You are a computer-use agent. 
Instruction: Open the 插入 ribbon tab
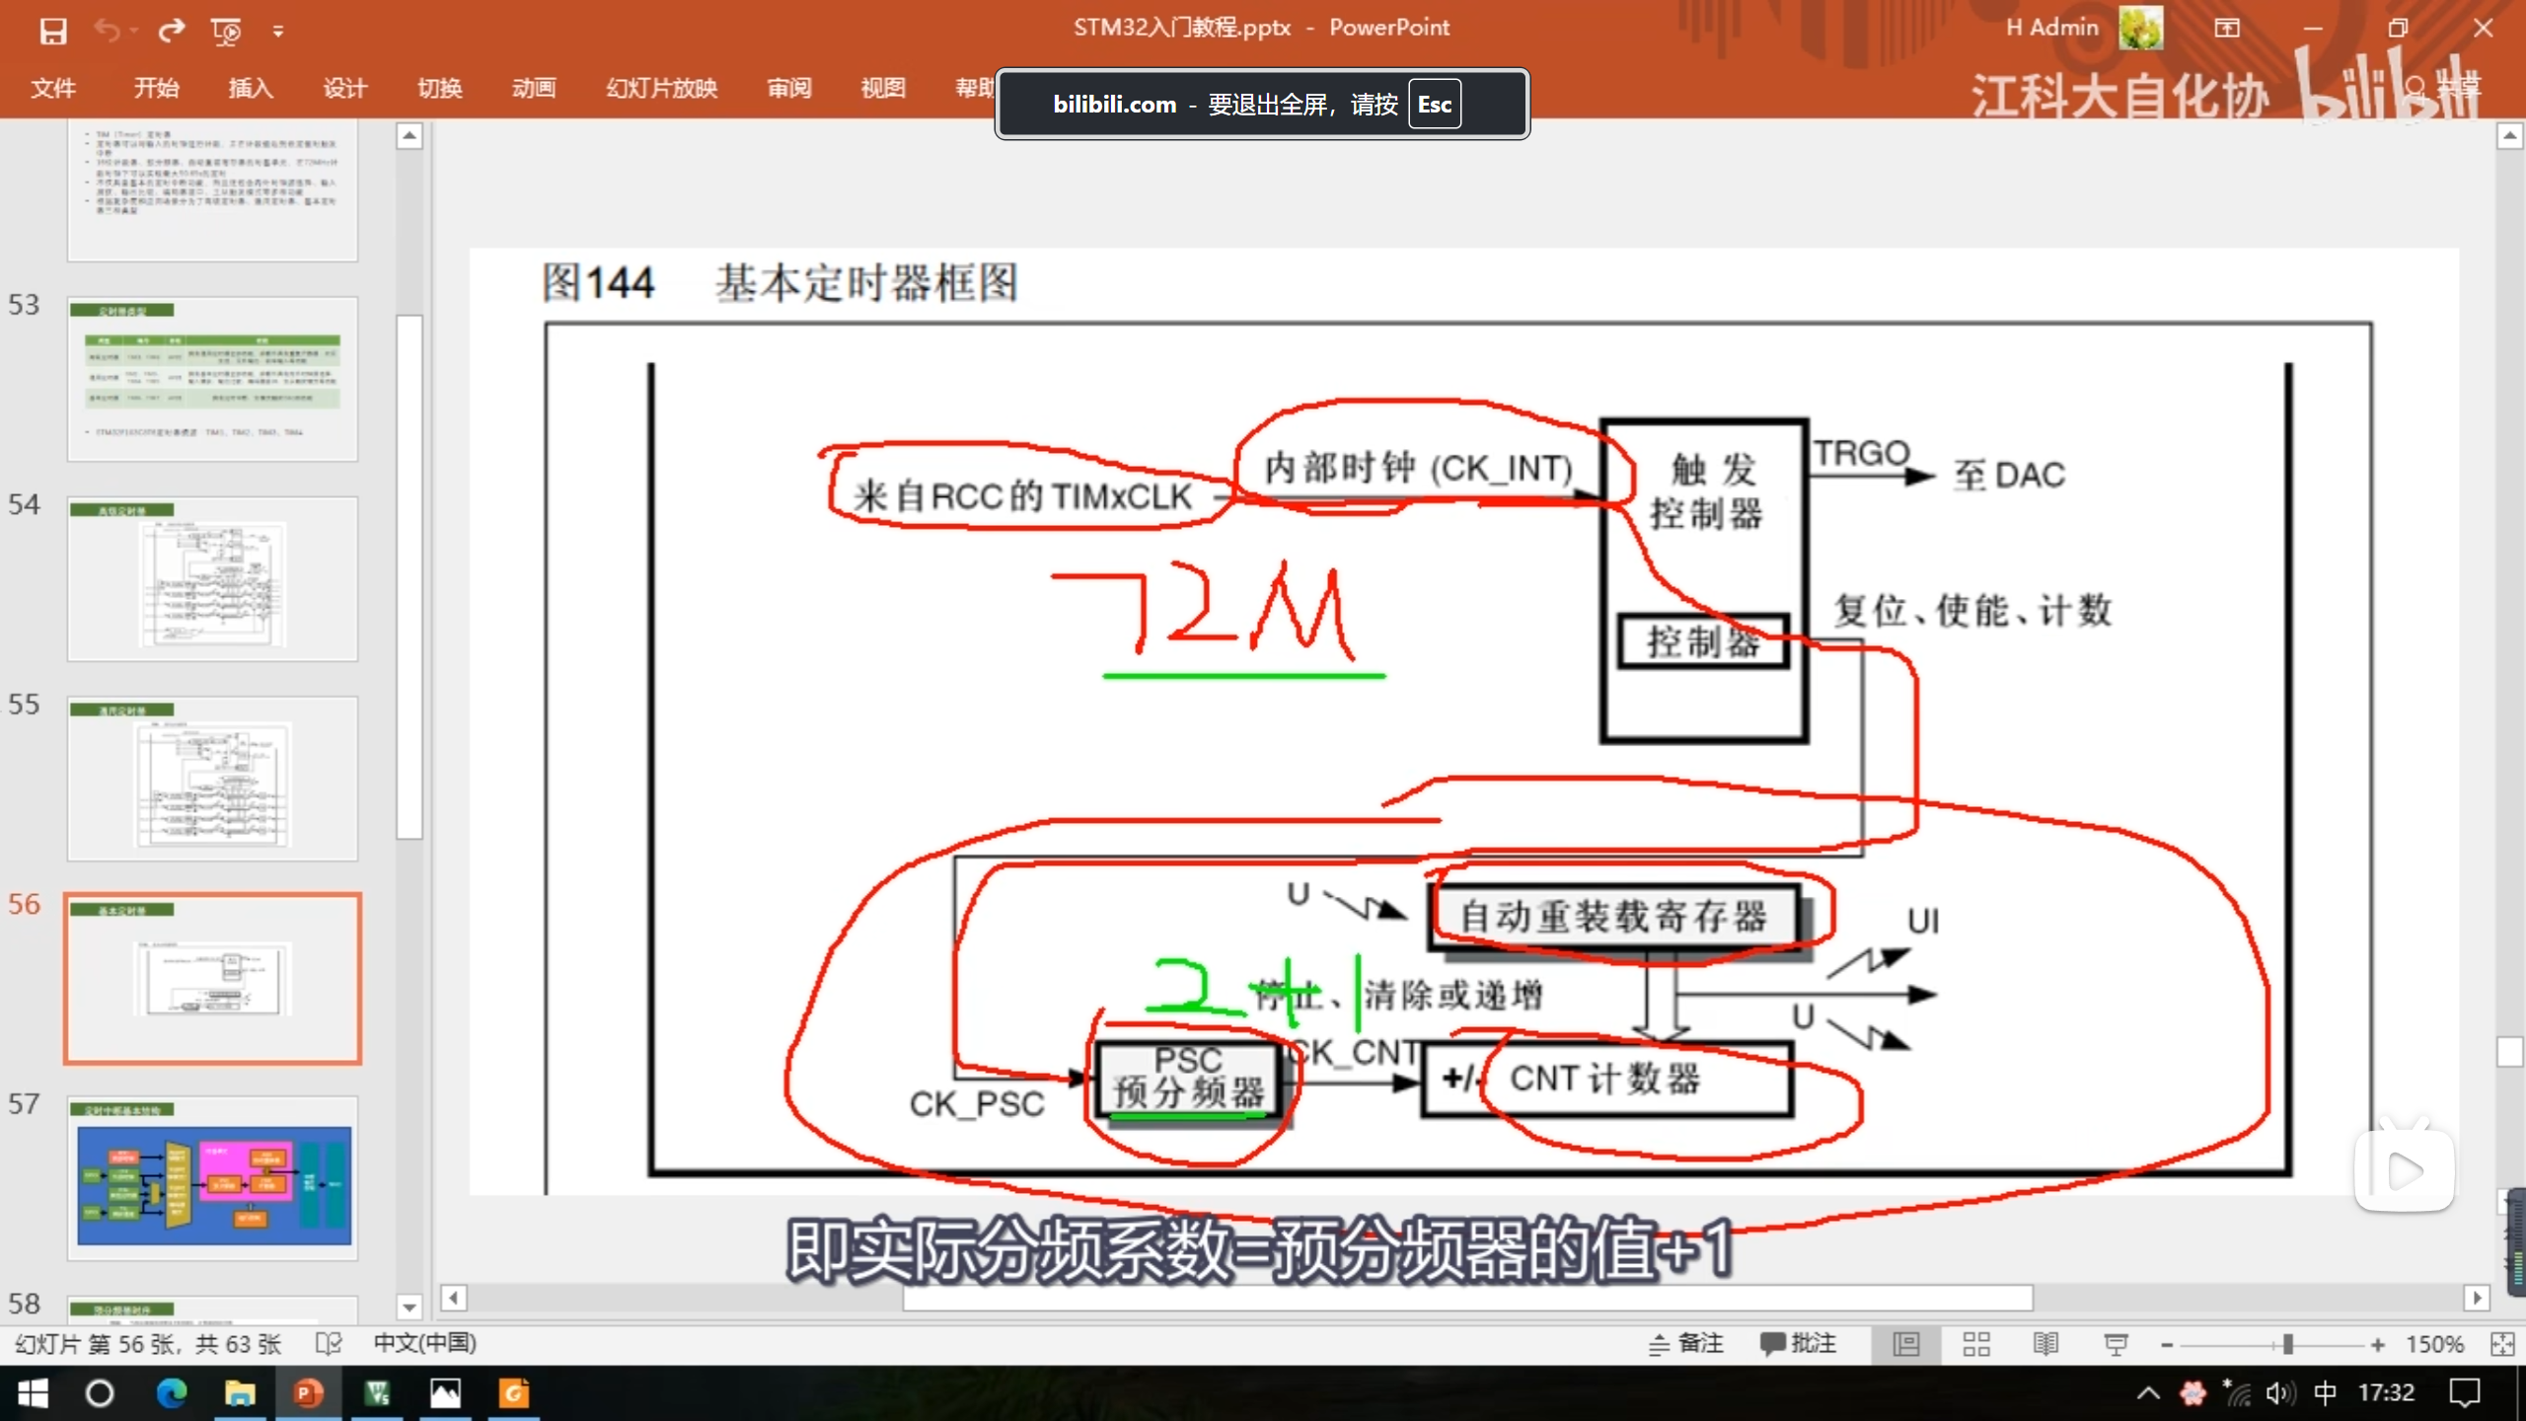pyautogui.click(x=251, y=88)
